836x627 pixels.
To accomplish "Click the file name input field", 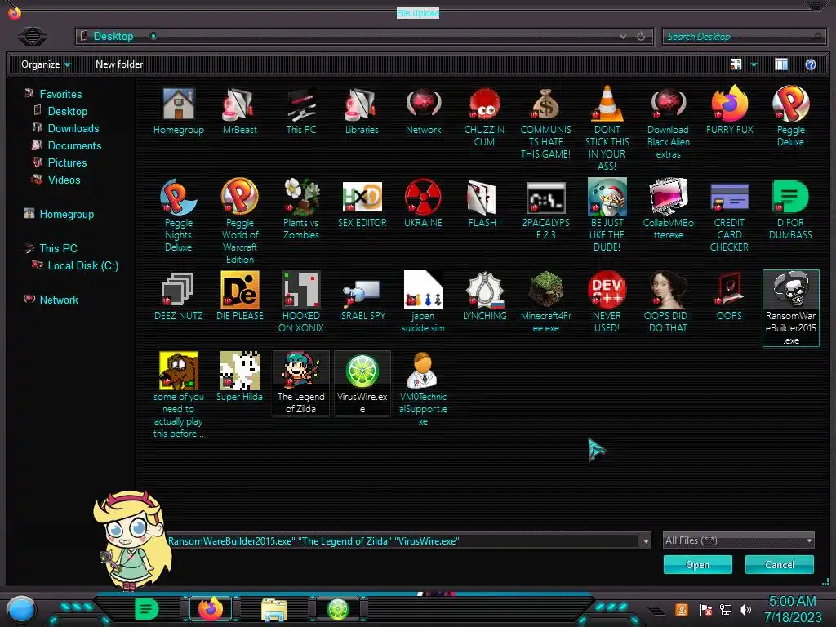I will (403, 540).
